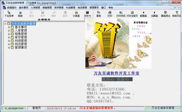Image resolution: width=182 pixels, height=112 pixels.
Task: Click 打印当前页 print current page icon
Action: point(132,14)
